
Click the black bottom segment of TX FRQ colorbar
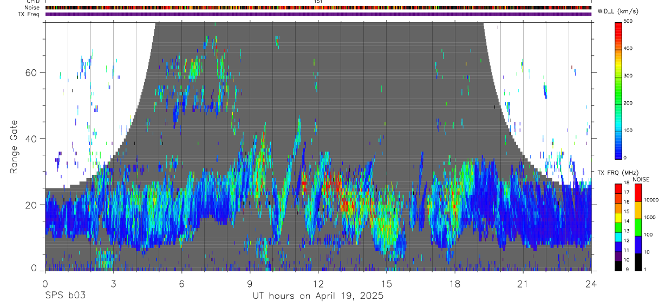pyautogui.click(x=619, y=266)
